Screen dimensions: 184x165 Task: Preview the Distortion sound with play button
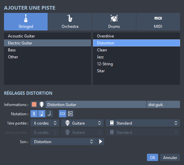[101, 141]
